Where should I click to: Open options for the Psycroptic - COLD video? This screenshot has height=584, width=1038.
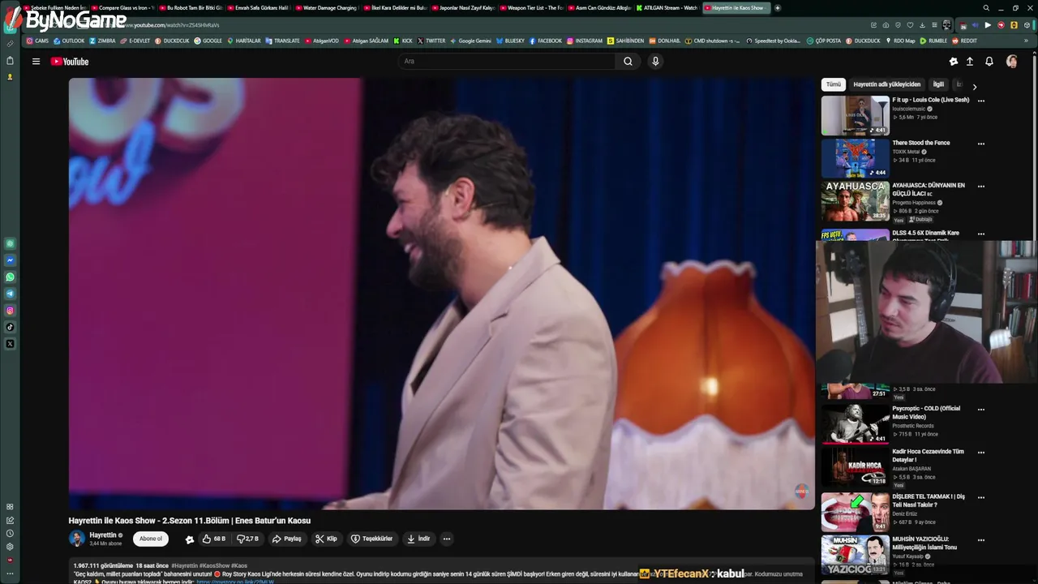(x=981, y=409)
